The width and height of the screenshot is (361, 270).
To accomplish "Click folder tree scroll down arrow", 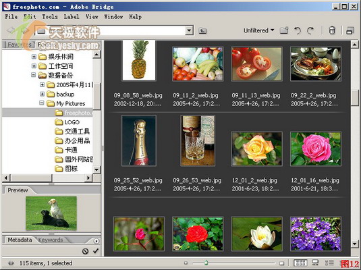I will (x=96, y=170).
